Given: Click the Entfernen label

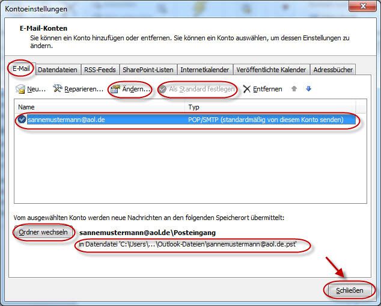Looking at the screenshot, I should coord(267,89).
